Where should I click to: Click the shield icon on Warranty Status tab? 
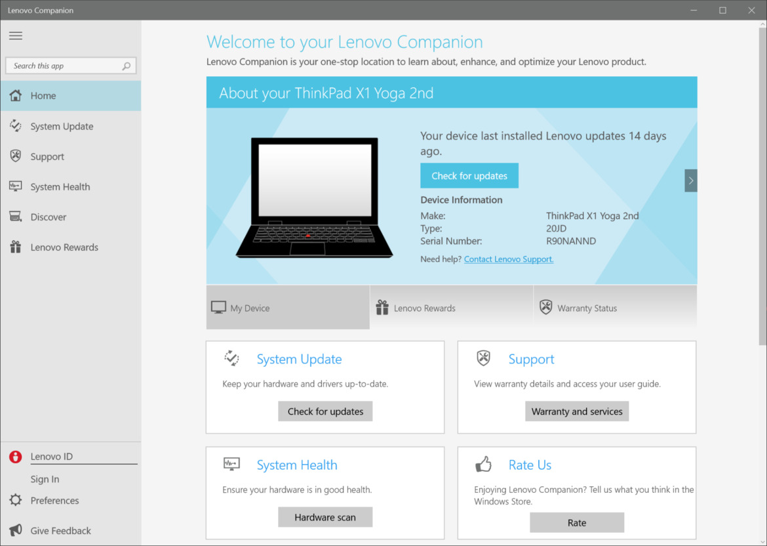click(x=546, y=307)
